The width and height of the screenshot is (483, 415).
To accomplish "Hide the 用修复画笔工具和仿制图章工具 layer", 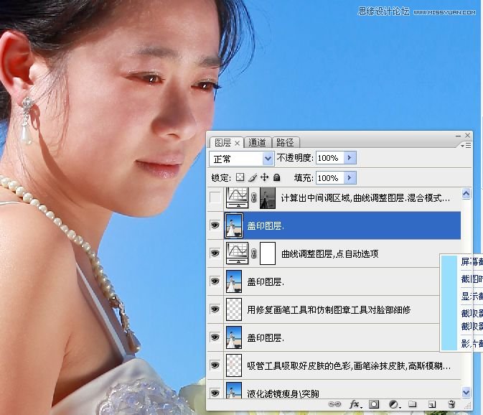I will tap(215, 309).
